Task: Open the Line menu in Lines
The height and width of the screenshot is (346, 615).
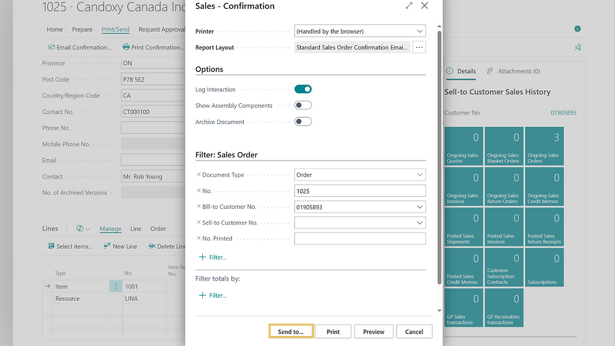Action: point(136,228)
